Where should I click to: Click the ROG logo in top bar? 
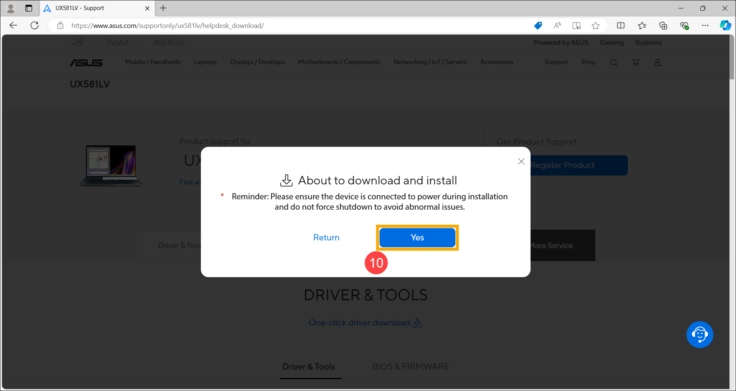[77, 43]
